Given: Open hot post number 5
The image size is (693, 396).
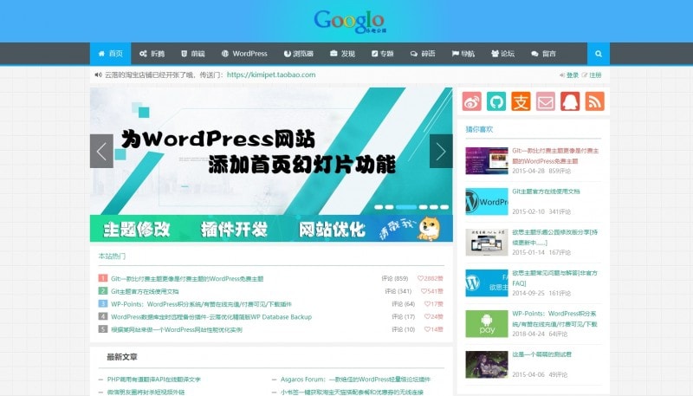Looking at the screenshot, I should pyautogui.click(x=177, y=329).
